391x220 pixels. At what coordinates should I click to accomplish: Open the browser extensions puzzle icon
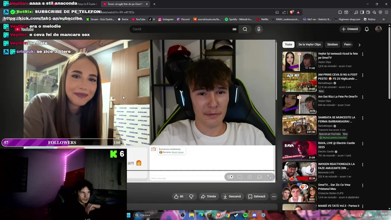[340, 12]
